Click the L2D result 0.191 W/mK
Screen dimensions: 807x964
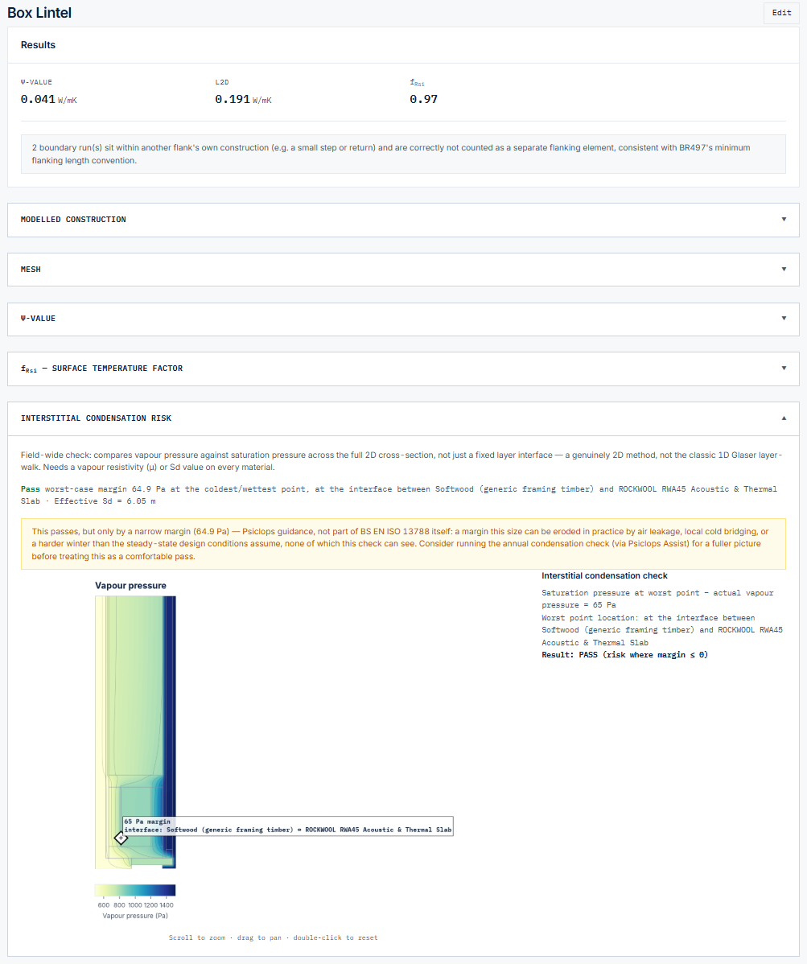tap(243, 99)
